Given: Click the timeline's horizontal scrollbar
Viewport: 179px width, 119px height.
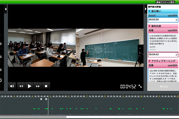Looking at the screenshot, I should [x=33, y=117].
